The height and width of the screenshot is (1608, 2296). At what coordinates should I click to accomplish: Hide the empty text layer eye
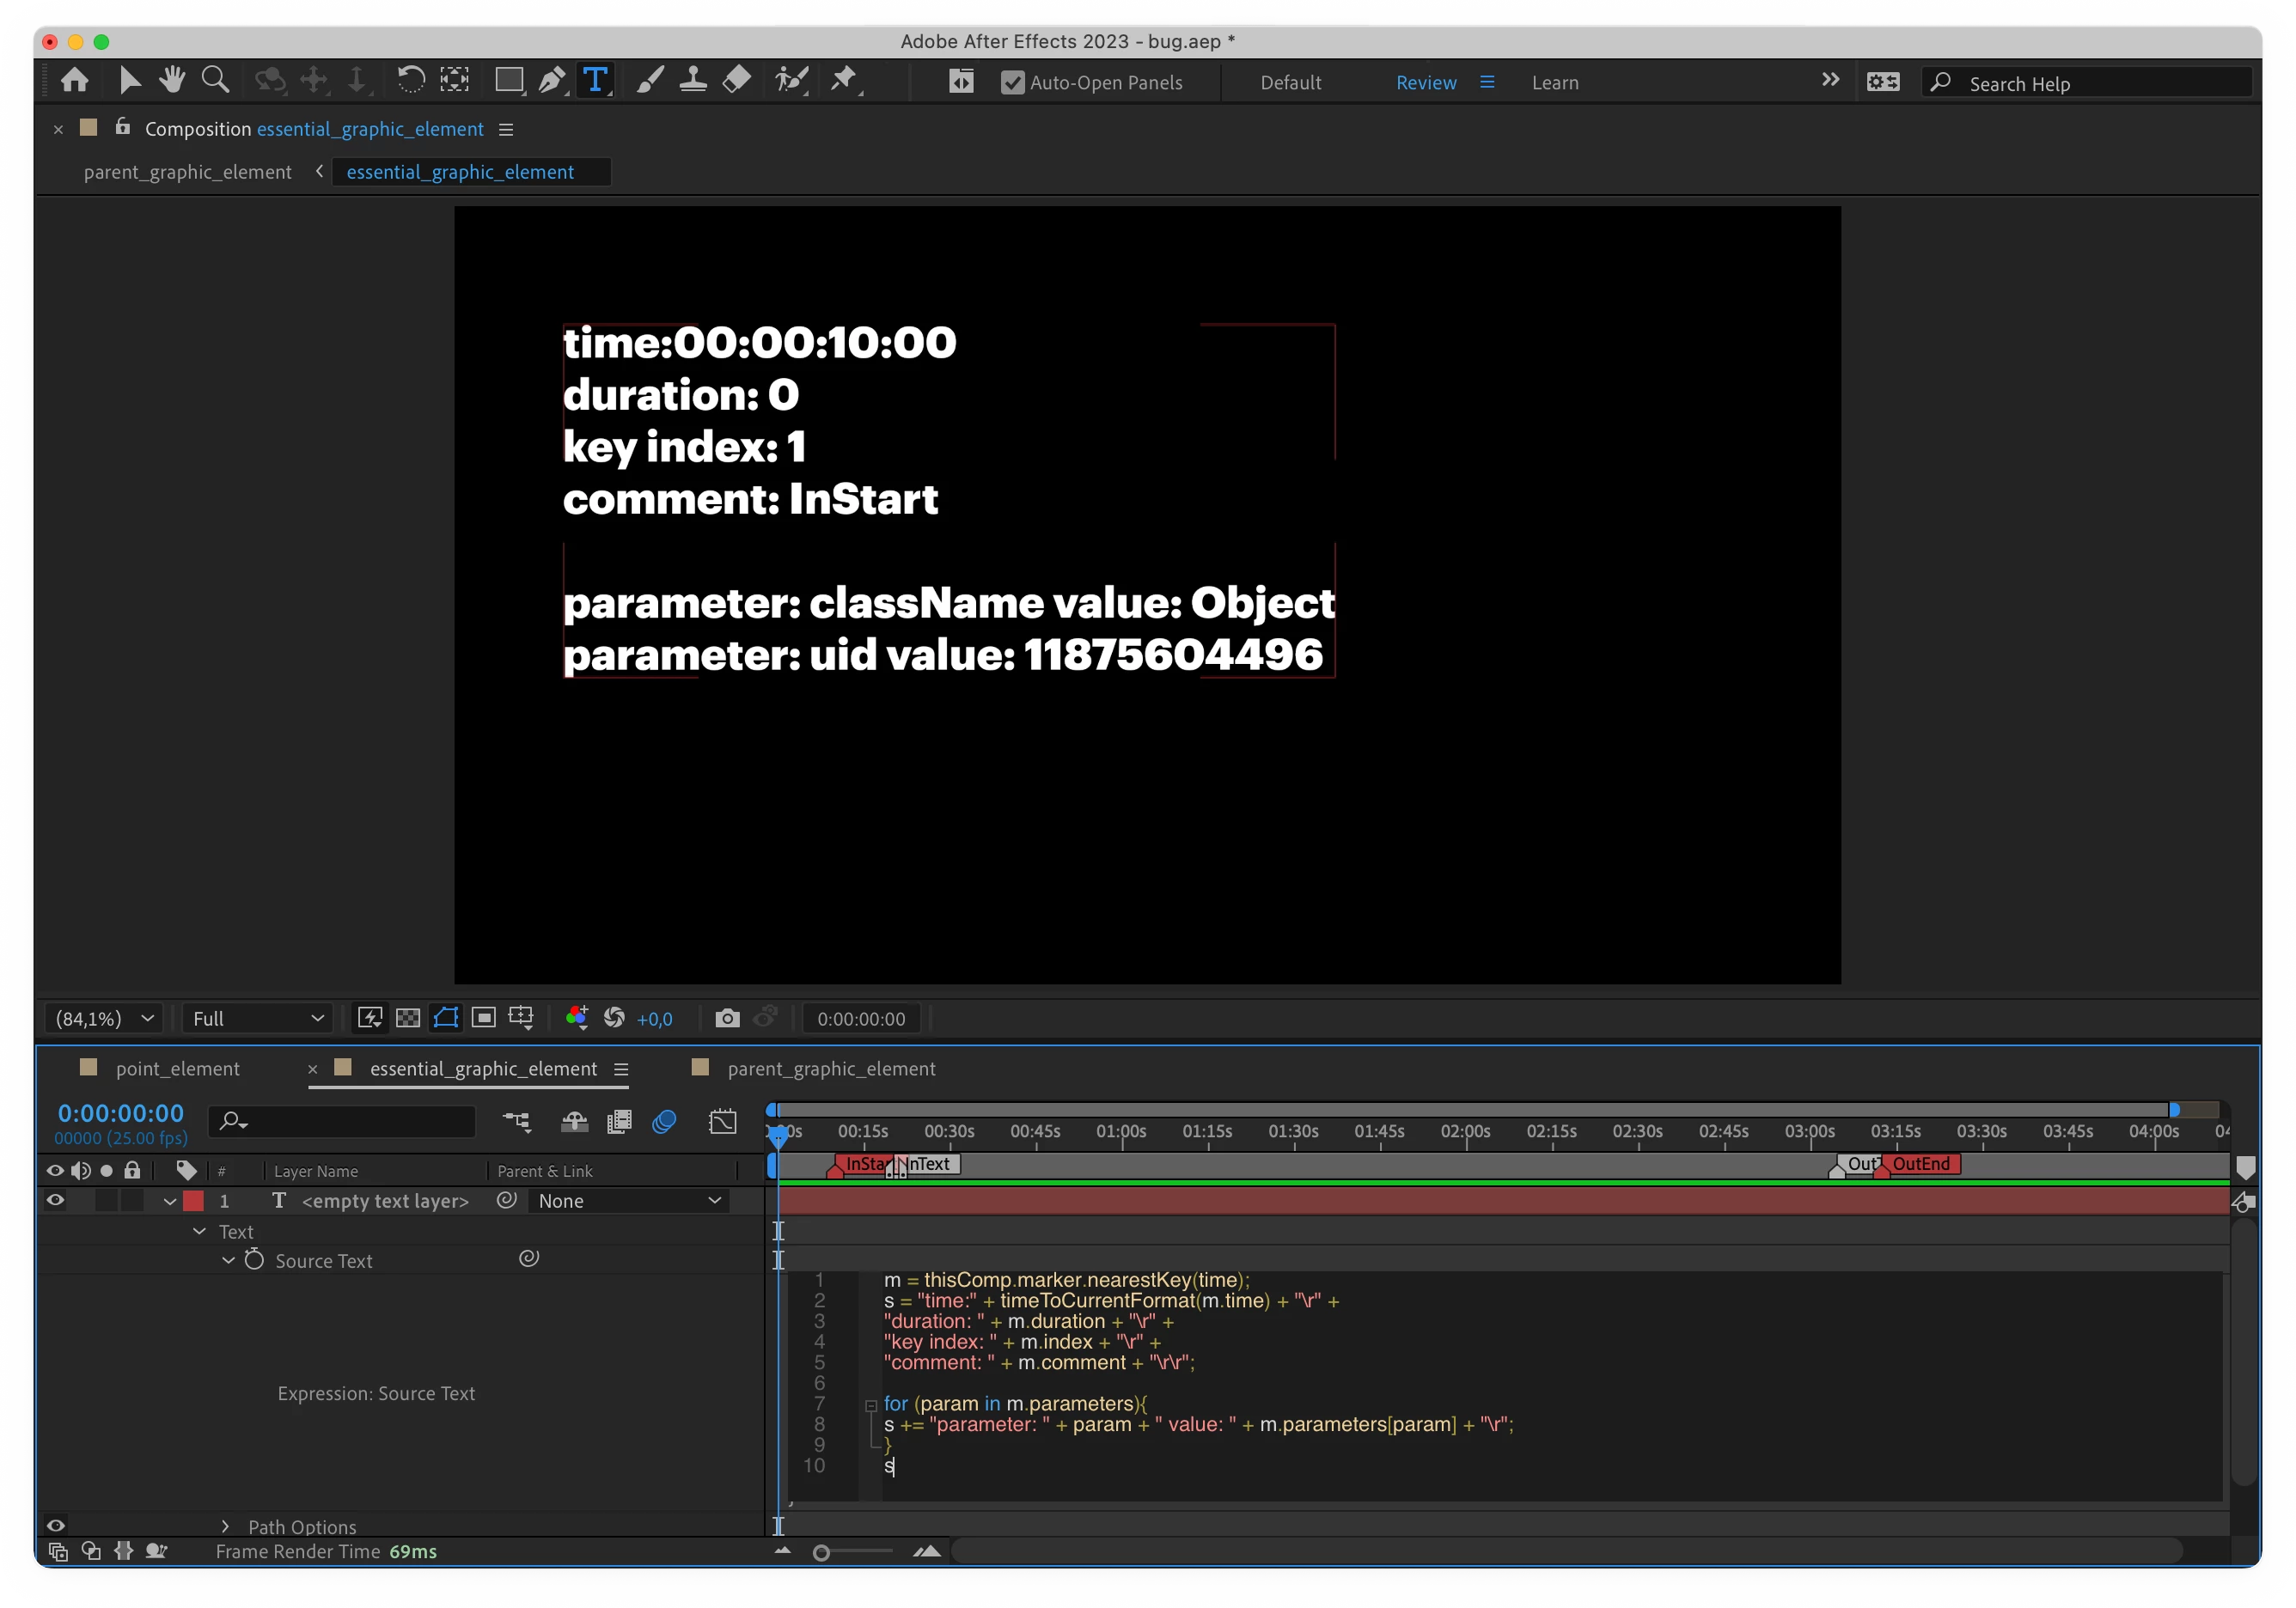click(56, 1200)
